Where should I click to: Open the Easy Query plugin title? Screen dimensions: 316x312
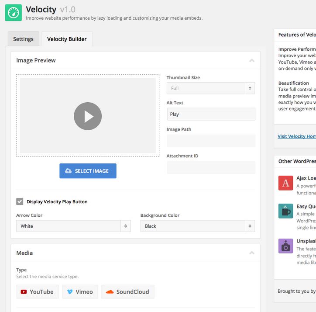click(306, 206)
